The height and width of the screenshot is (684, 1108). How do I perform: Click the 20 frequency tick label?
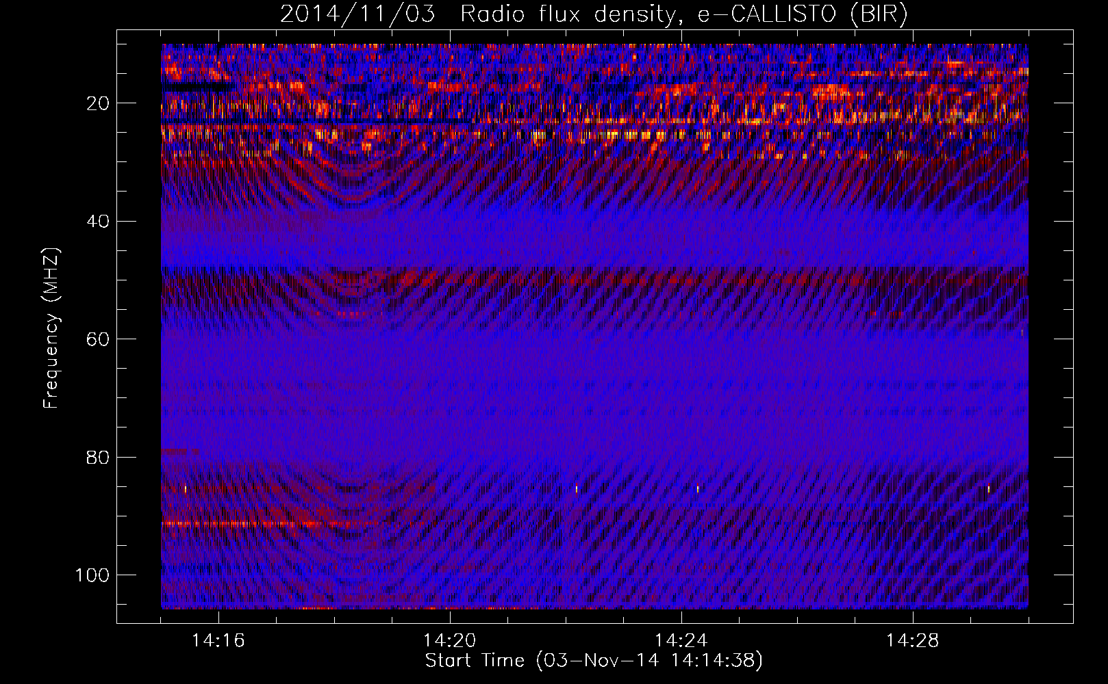point(97,103)
